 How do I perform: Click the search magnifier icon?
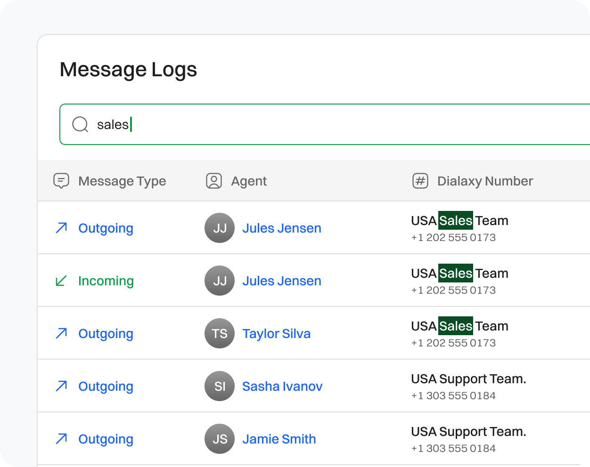(80, 124)
